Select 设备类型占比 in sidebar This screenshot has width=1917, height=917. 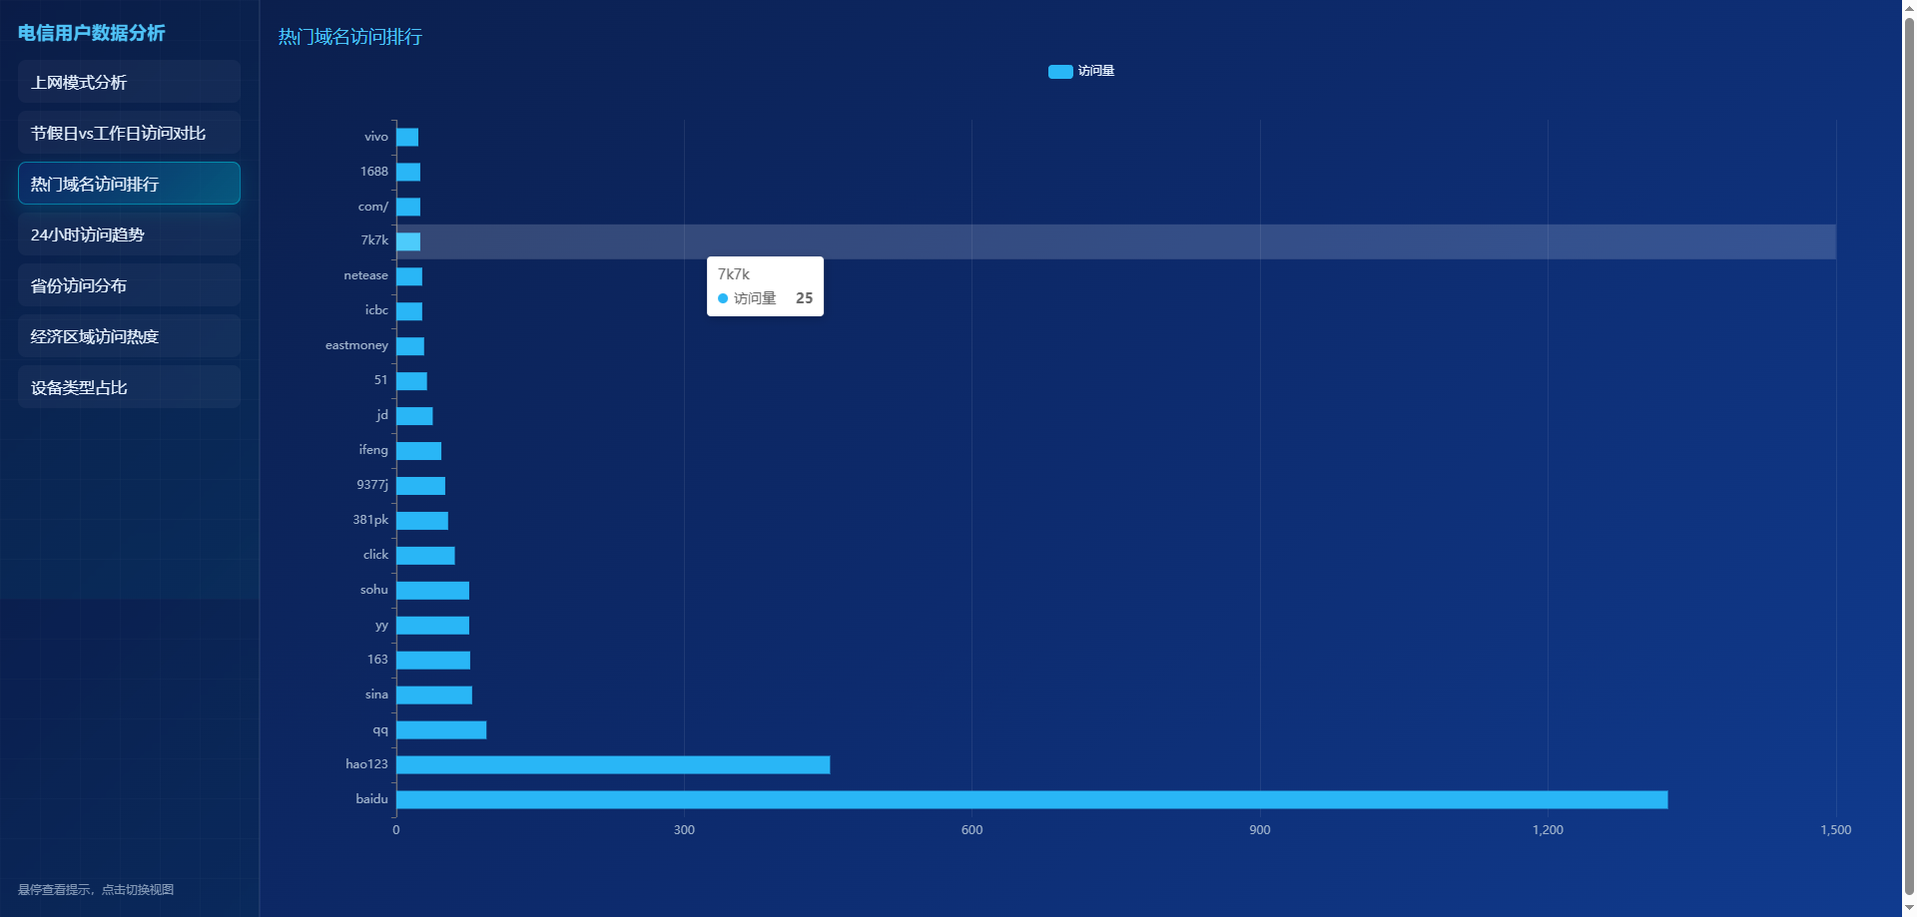pyautogui.click(x=129, y=387)
